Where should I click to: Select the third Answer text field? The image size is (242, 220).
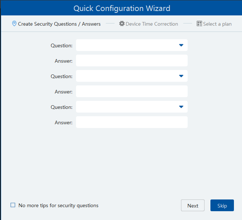tap(131, 122)
